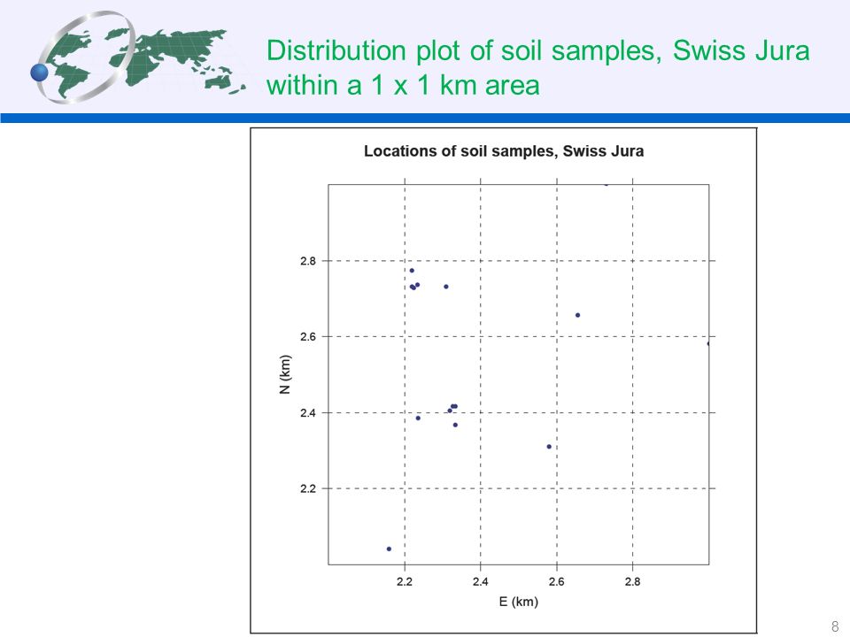
Task: Click the slide number 8
Action: (835, 625)
